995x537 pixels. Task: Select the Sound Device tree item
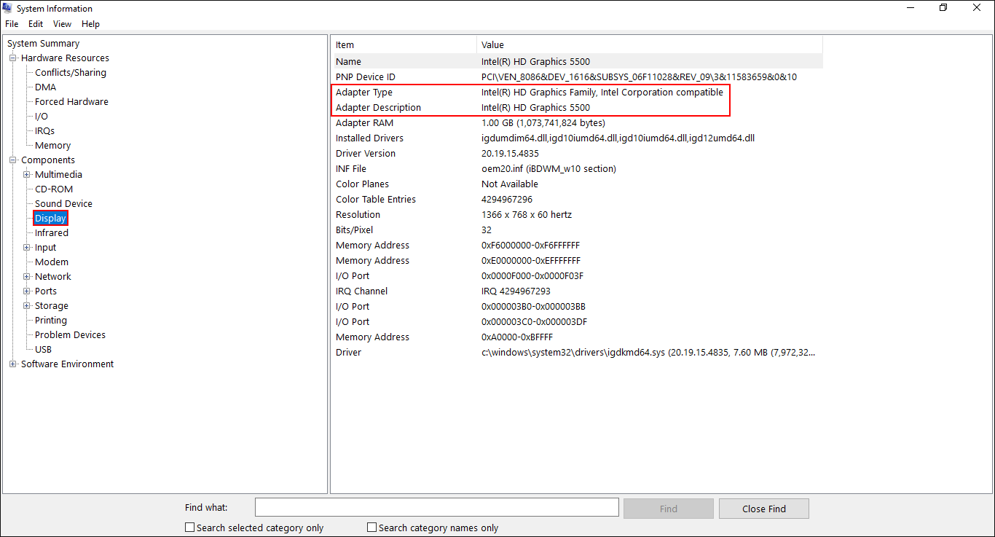click(x=63, y=204)
